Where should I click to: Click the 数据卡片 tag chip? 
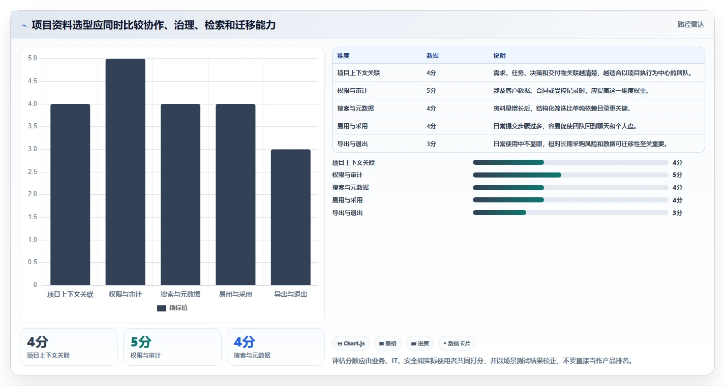[x=457, y=343]
